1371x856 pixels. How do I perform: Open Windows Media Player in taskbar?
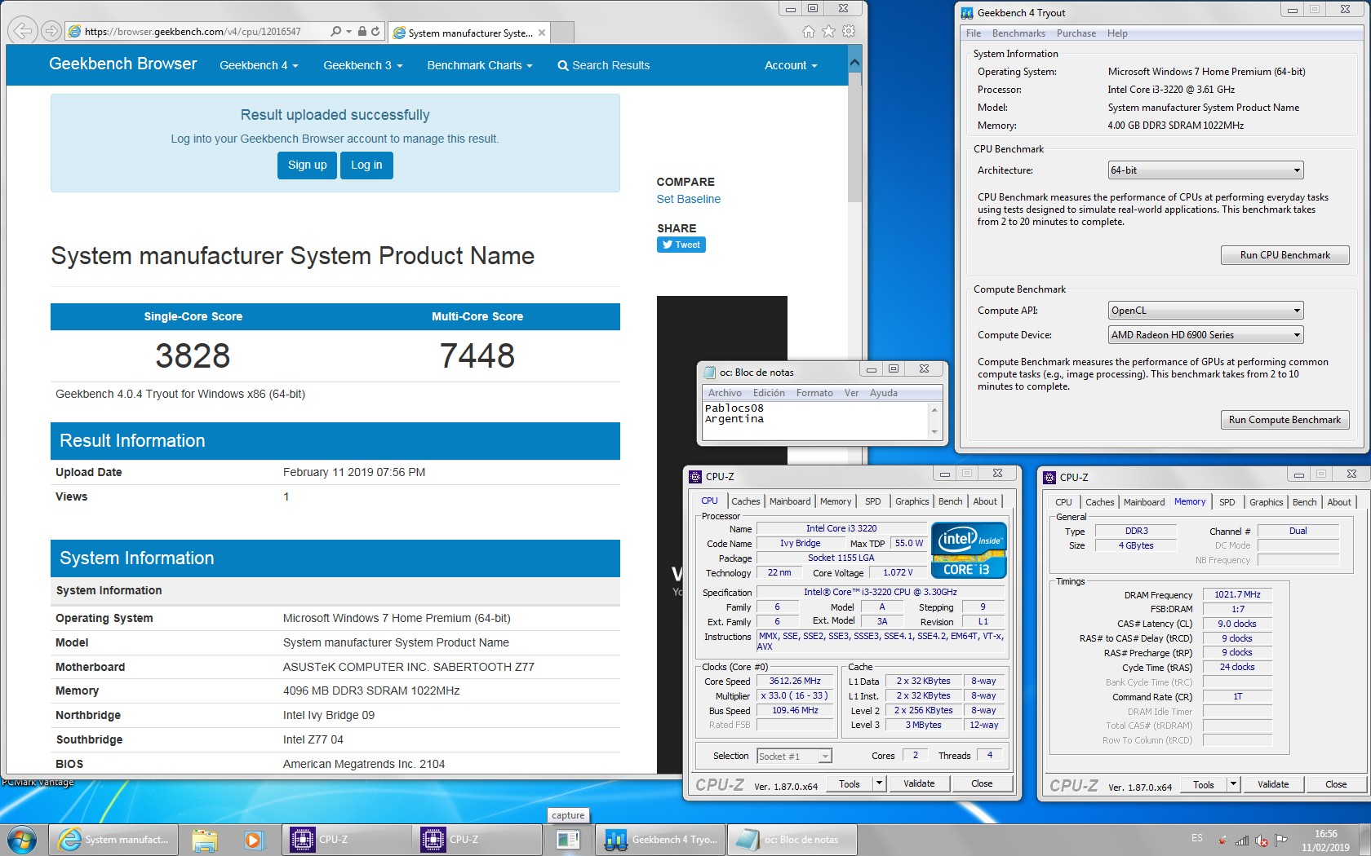[x=253, y=839]
